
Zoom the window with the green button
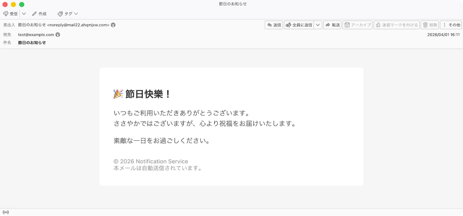[22, 4]
